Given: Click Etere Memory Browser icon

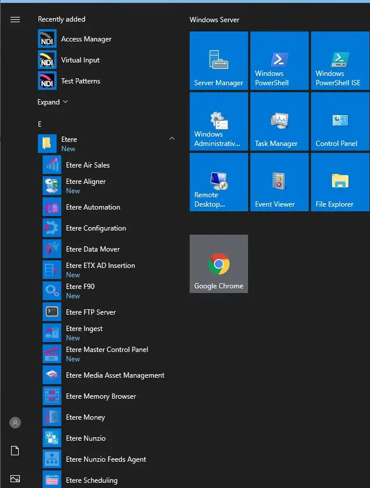Looking at the screenshot, I should (52, 396).
